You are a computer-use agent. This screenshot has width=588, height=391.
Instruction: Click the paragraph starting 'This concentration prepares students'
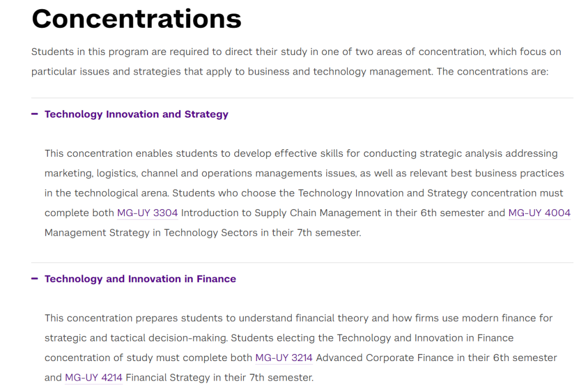click(301, 348)
